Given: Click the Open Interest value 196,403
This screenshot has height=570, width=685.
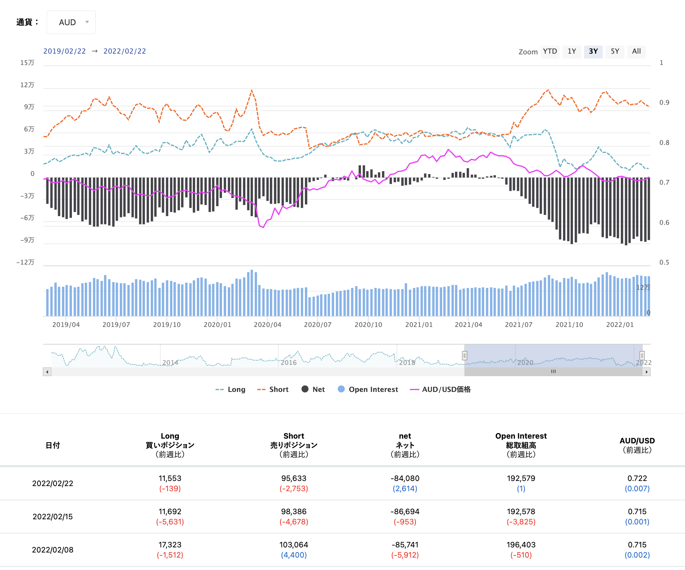Looking at the screenshot, I should coord(521,545).
